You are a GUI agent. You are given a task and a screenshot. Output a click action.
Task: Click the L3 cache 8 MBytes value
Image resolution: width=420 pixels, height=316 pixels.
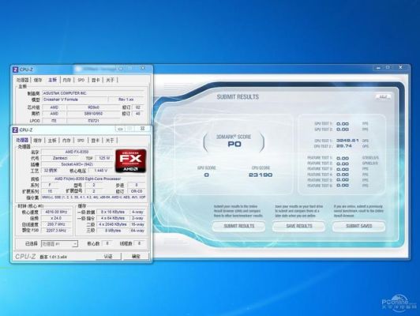tap(112, 231)
